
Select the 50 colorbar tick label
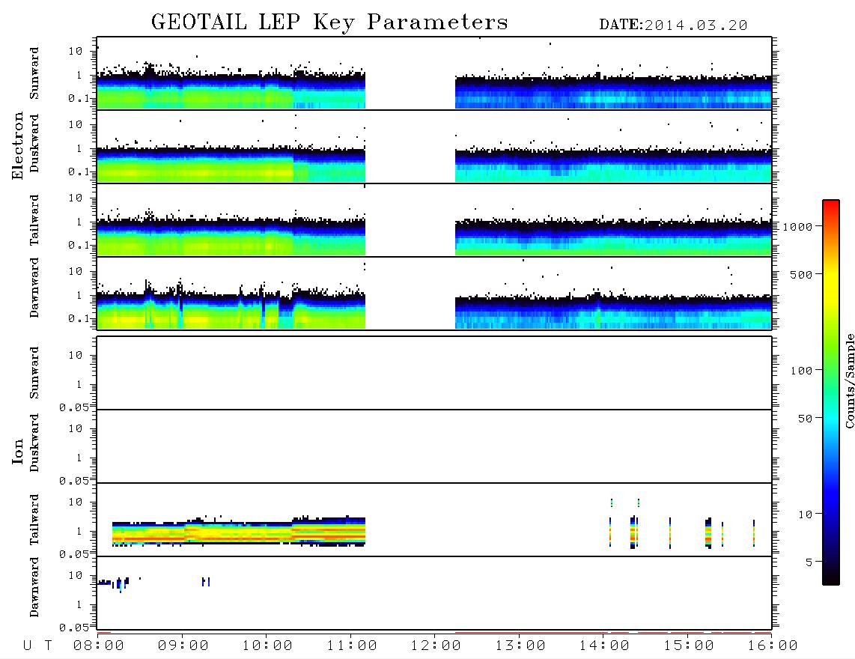pos(806,419)
